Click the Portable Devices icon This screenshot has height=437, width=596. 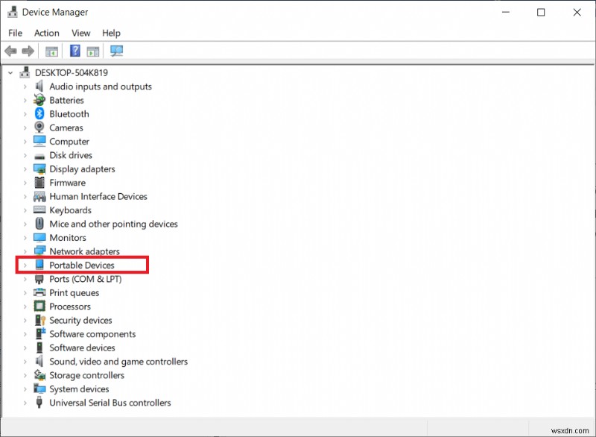(x=39, y=265)
